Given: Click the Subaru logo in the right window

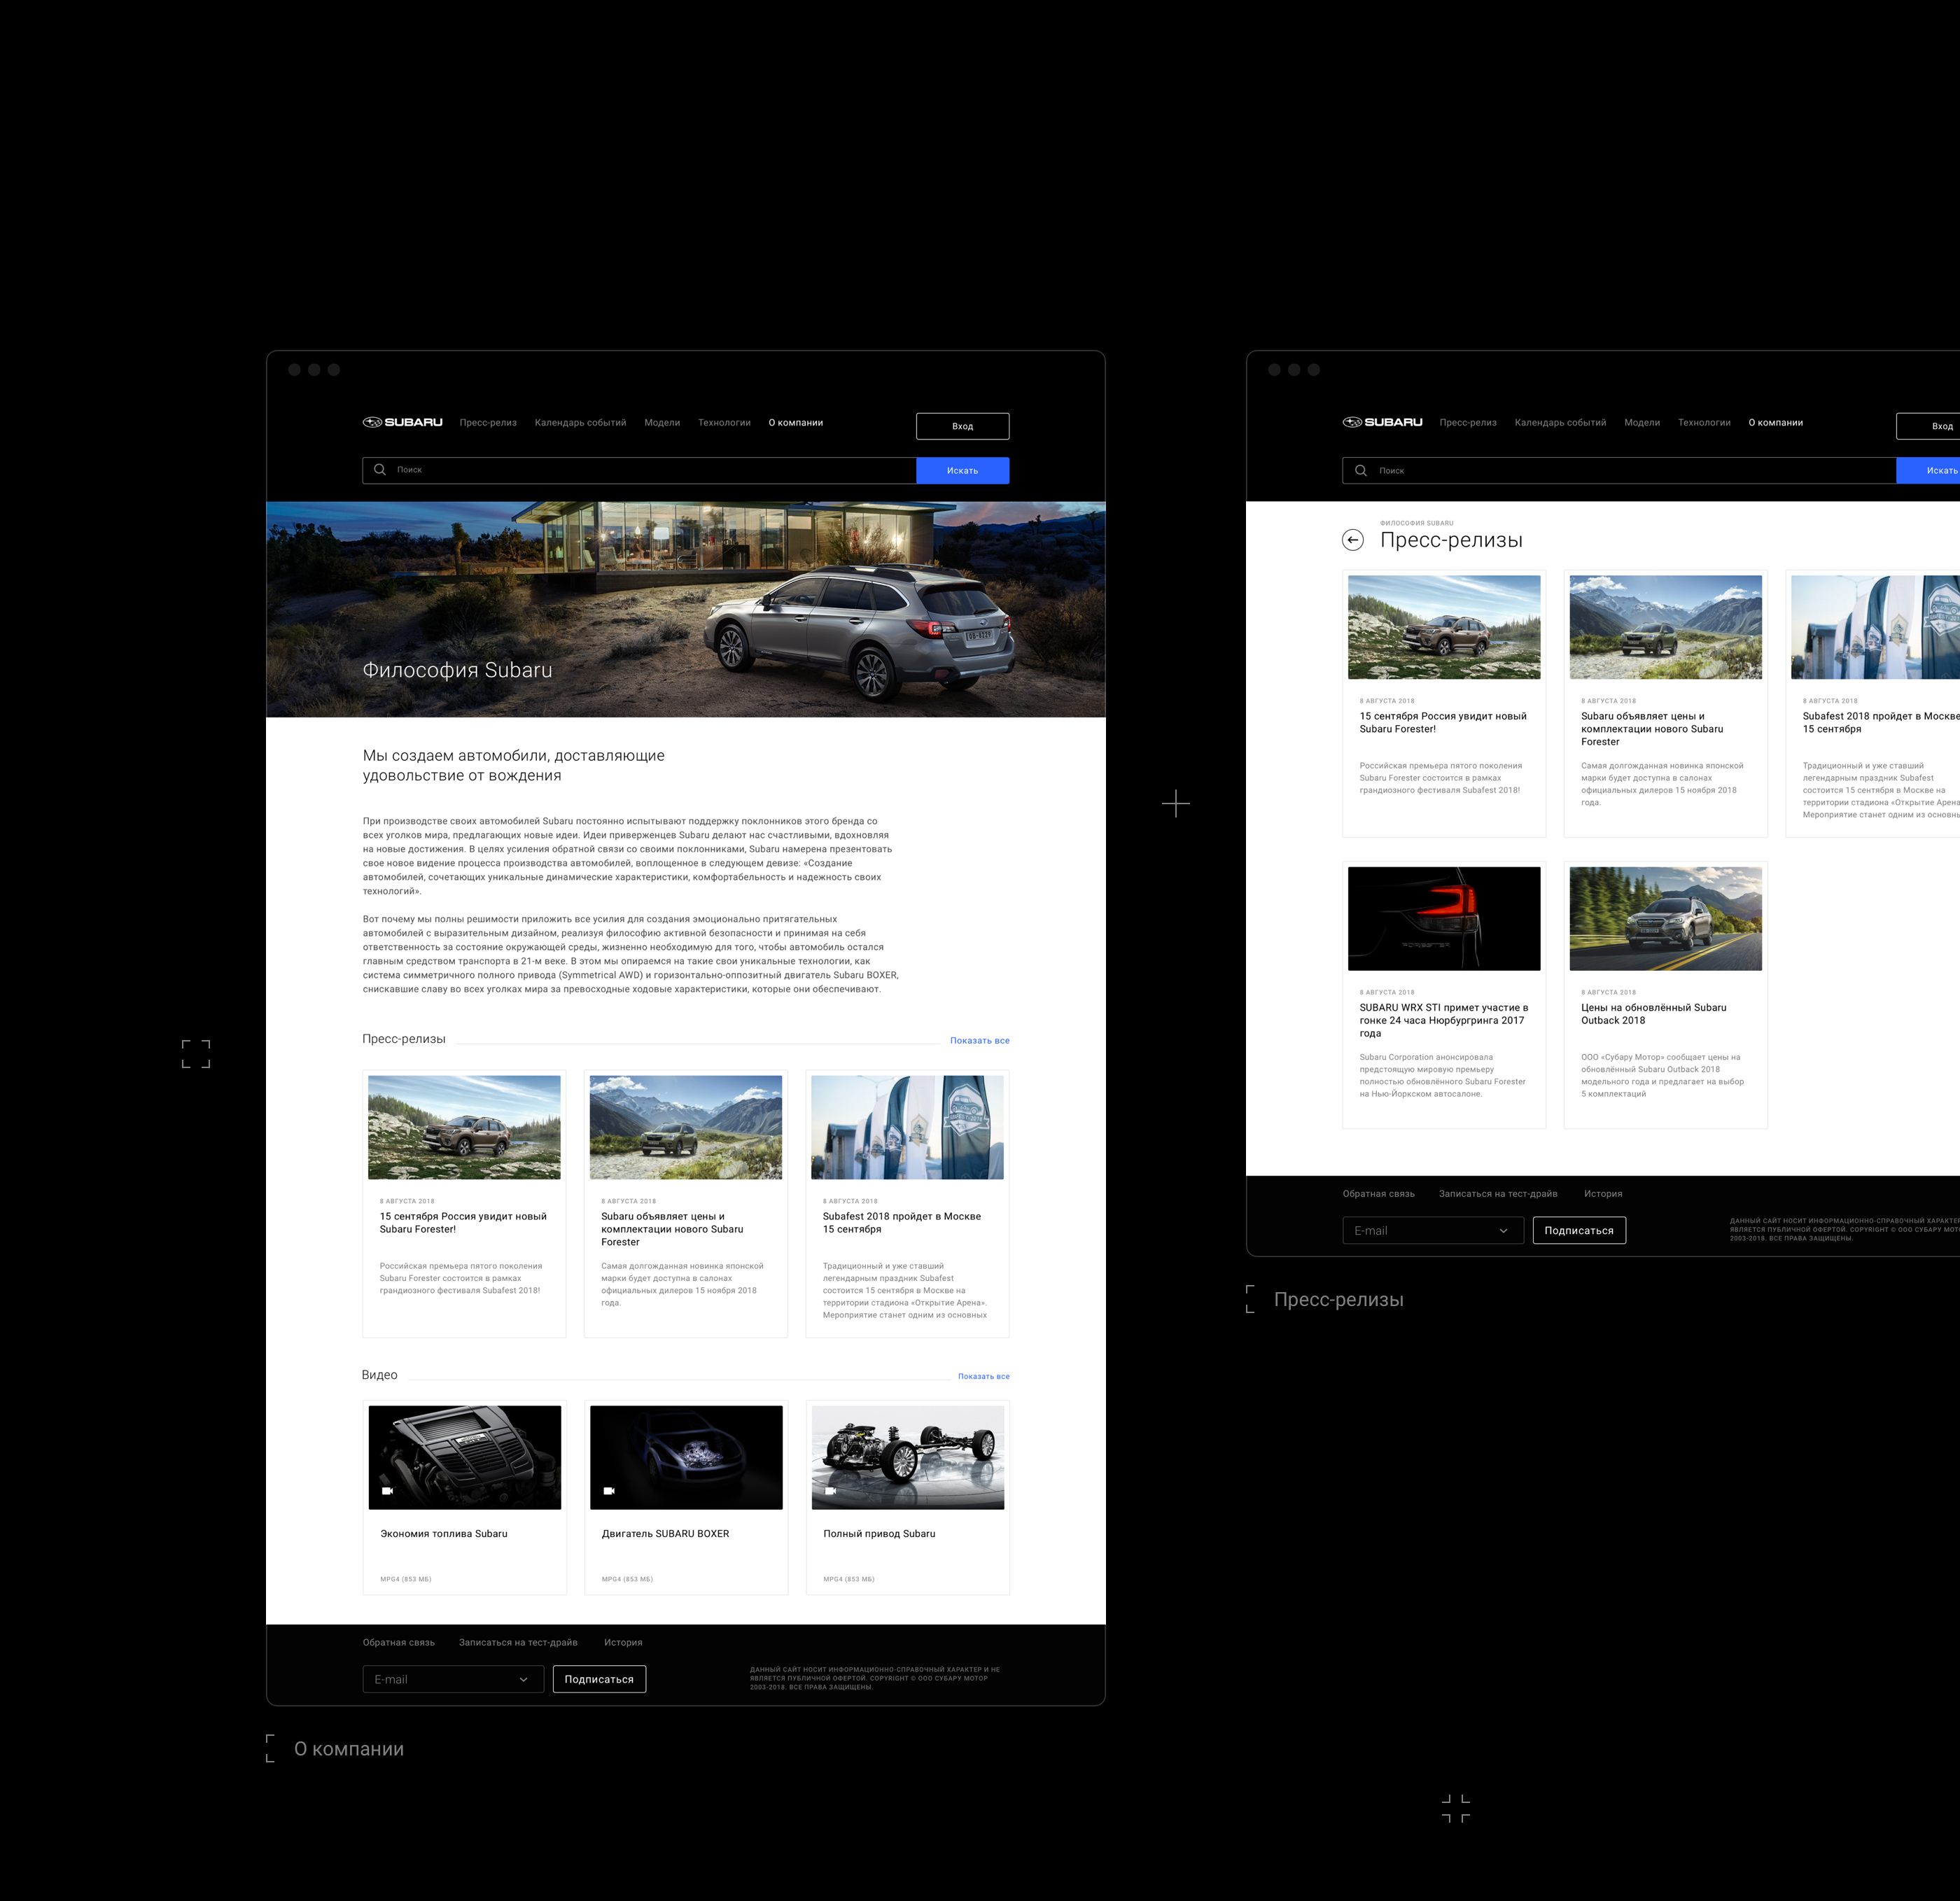Looking at the screenshot, I should [x=1382, y=422].
